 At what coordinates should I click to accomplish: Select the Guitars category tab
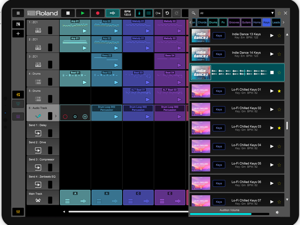pyautogui.click(x=246, y=22)
